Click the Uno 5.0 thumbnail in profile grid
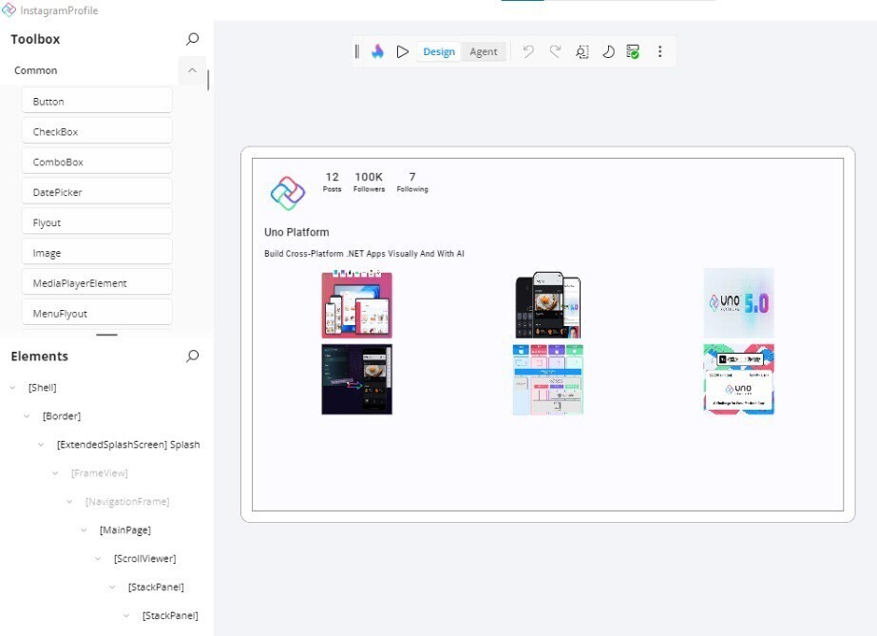This screenshot has width=877, height=636. pyautogui.click(x=738, y=302)
